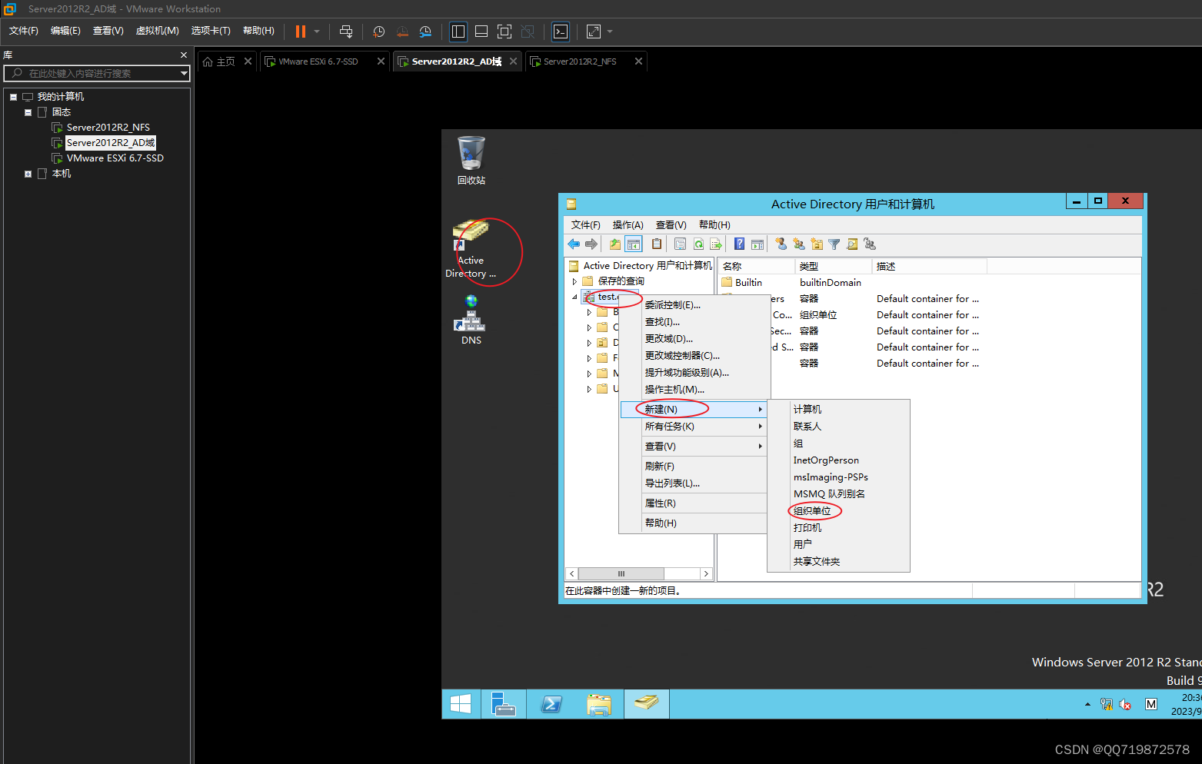Launch PowerShell from the taskbar

[x=551, y=704]
